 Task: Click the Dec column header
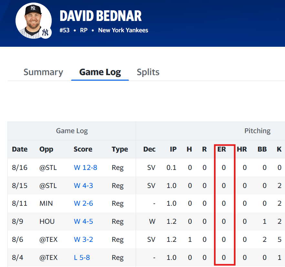point(149,149)
